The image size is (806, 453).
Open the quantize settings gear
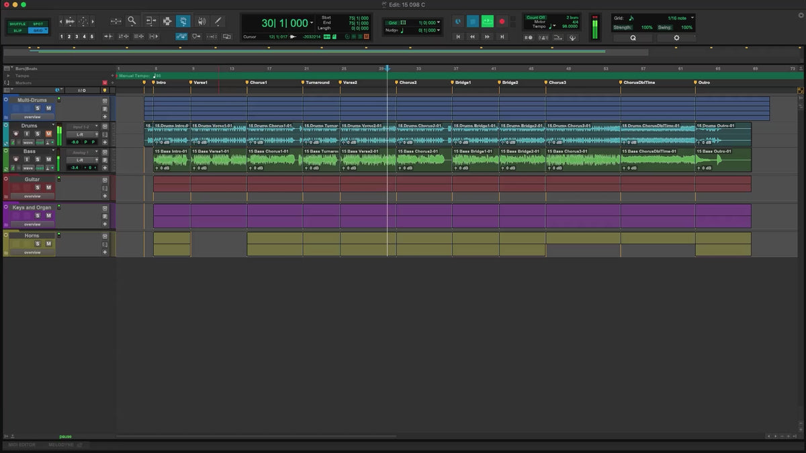pyautogui.click(x=676, y=38)
